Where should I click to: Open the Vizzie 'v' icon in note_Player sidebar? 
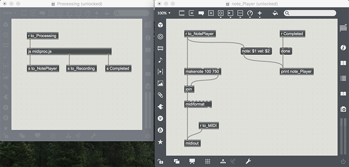(x=160, y=118)
